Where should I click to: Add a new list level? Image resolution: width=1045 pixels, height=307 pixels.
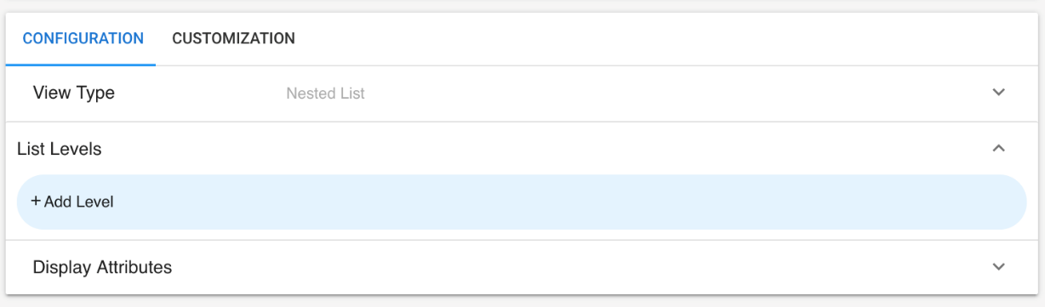click(522, 202)
